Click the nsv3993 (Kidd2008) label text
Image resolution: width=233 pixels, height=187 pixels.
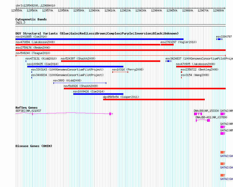click(x=67, y=80)
